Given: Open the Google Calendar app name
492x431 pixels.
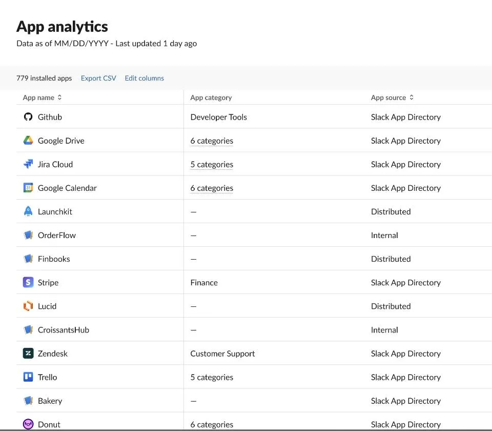Looking at the screenshot, I should coord(67,188).
